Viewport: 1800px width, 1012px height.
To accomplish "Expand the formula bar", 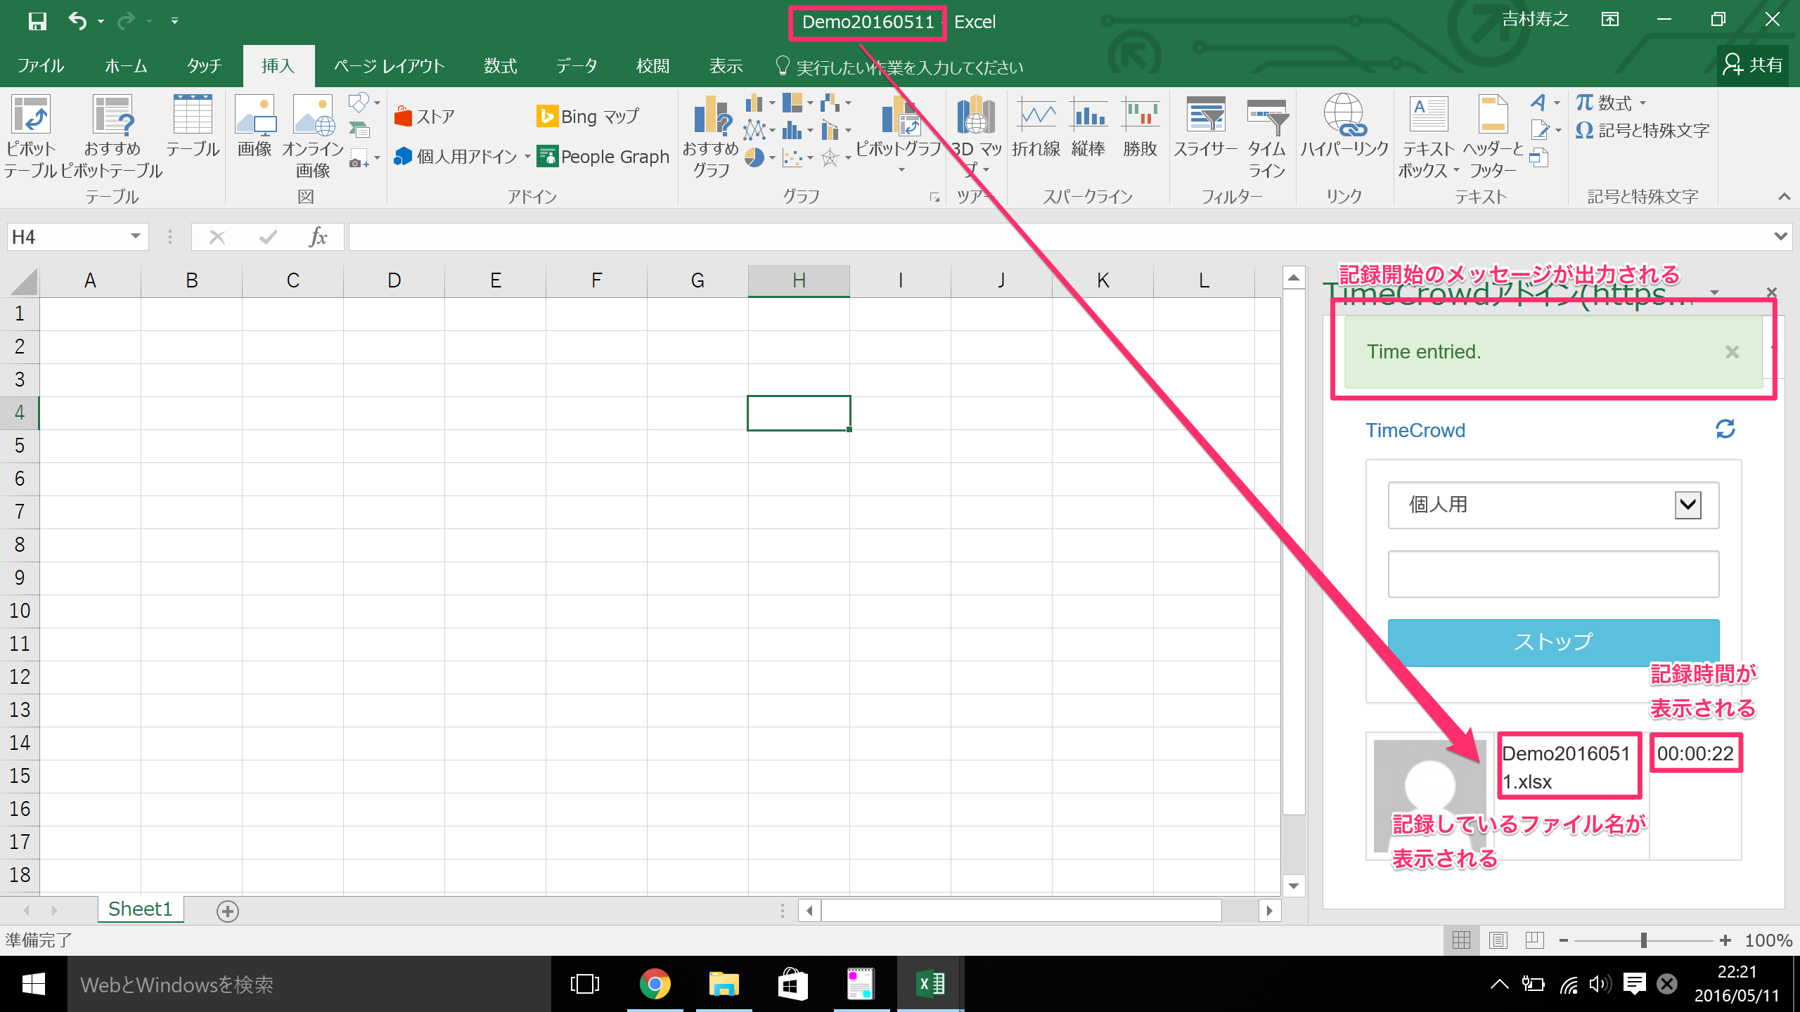I will point(1780,237).
